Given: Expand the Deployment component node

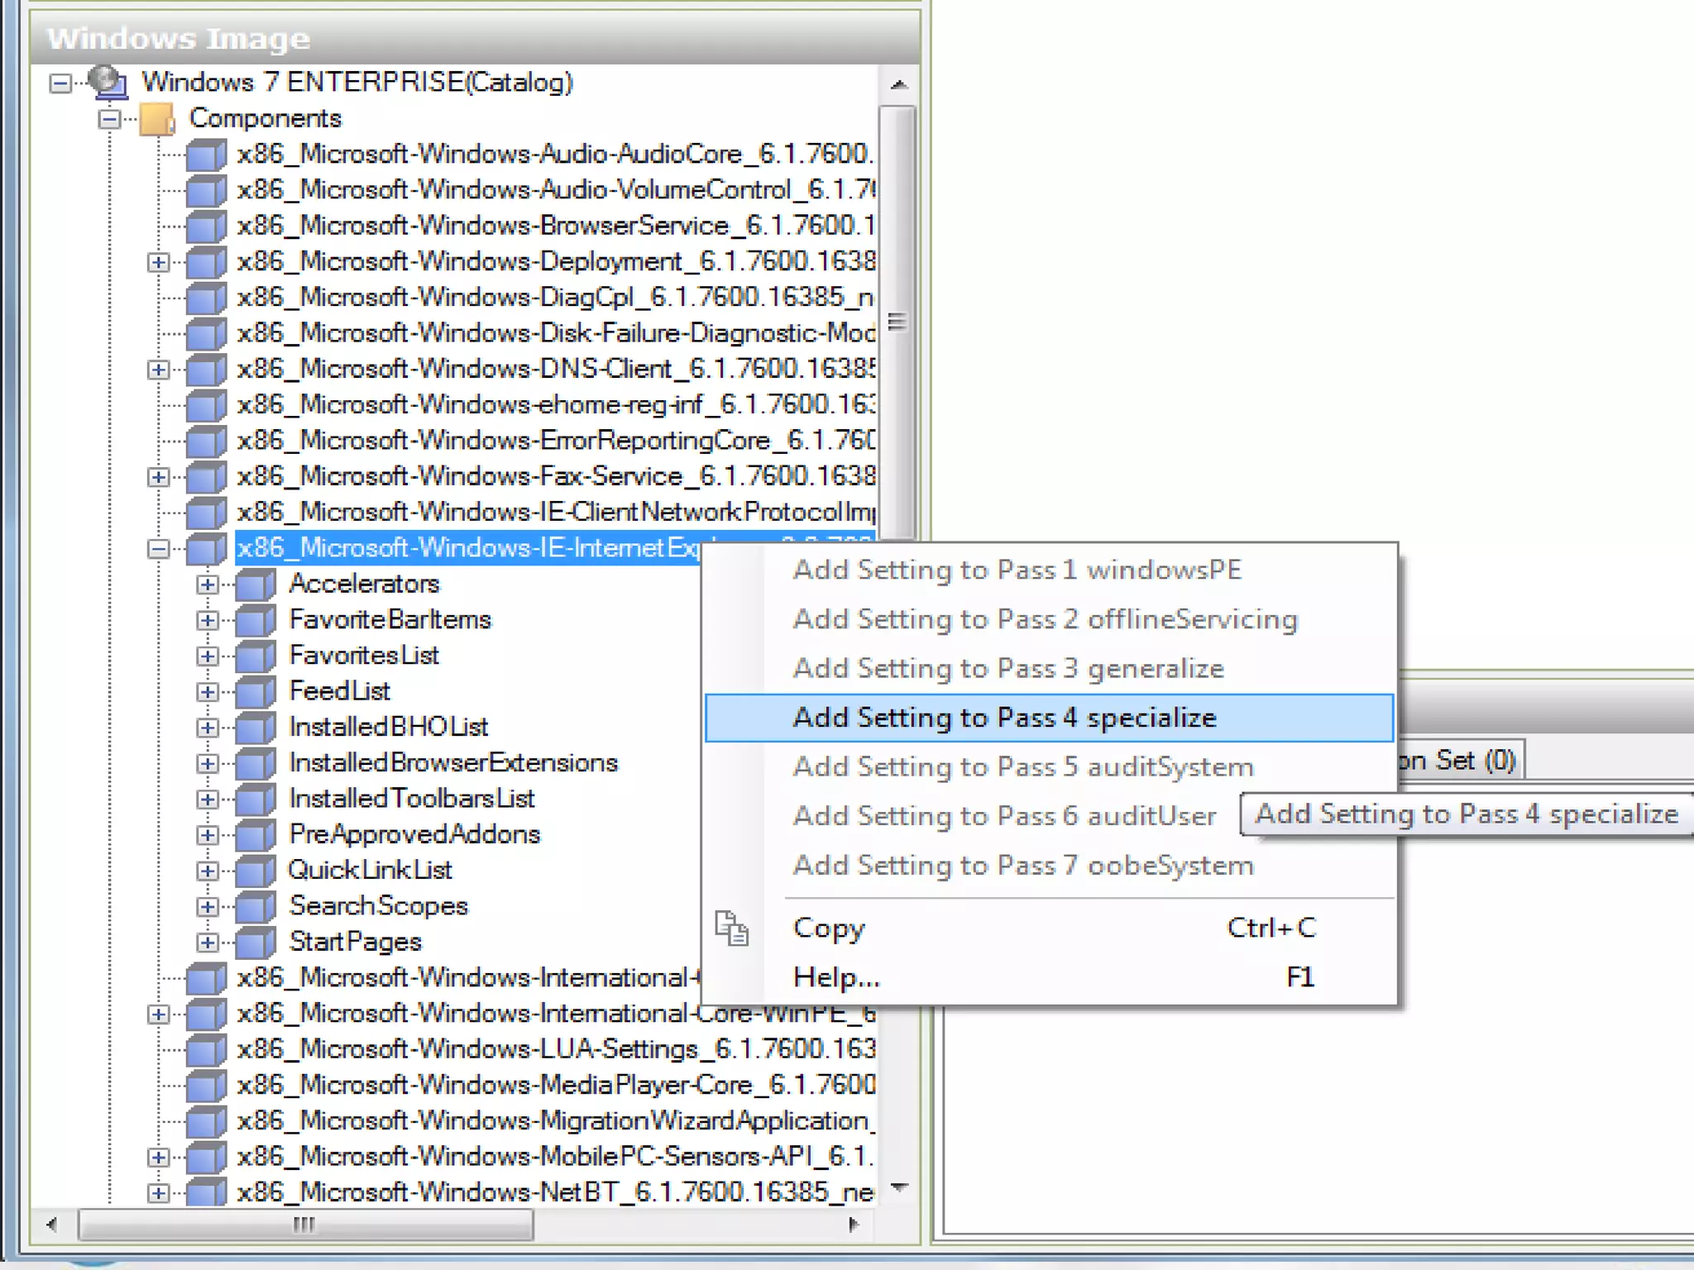Looking at the screenshot, I should point(158,262).
